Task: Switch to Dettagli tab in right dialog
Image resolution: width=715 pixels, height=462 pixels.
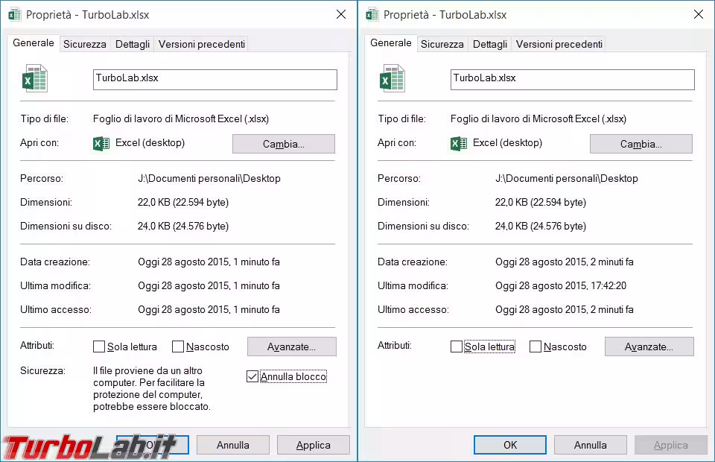Action: 490,44
